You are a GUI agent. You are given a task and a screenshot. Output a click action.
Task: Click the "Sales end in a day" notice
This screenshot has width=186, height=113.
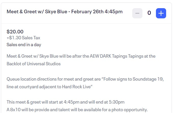click(24, 45)
